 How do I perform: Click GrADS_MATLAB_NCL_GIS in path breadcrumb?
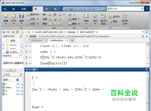(49, 32)
